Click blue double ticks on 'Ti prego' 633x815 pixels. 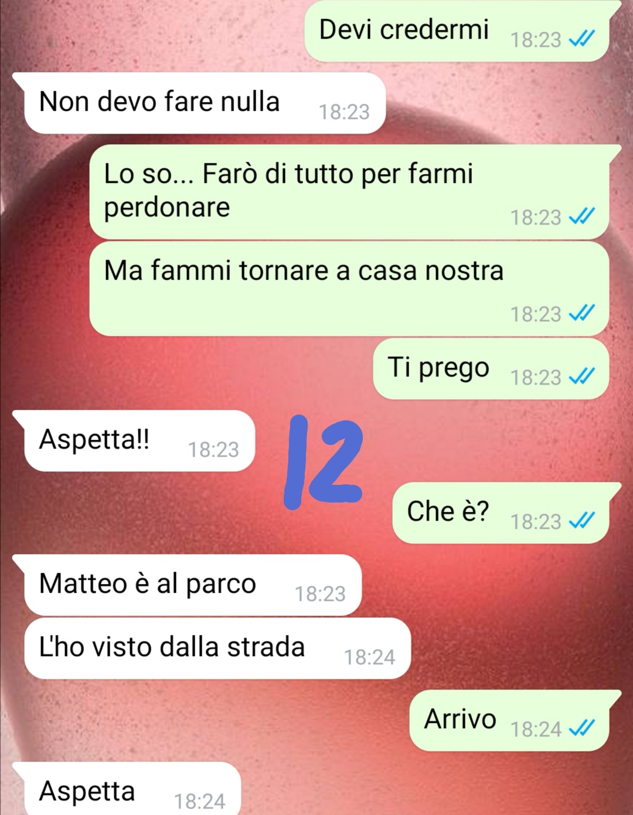[x=582, y=376]
